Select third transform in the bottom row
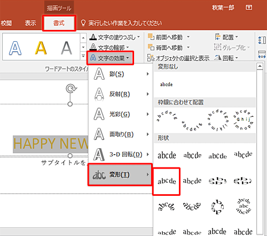Viewport: 267px width, 236px height. click(217, 232)
